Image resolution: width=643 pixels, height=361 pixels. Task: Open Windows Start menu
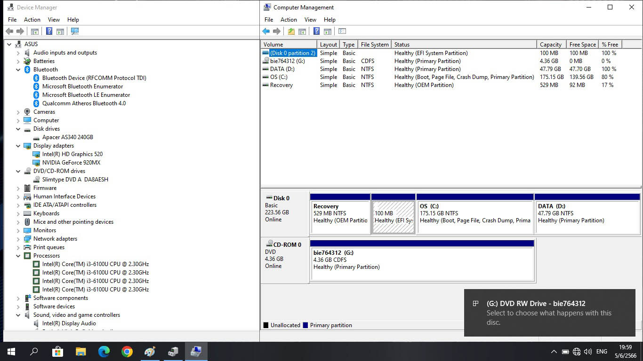(11, 351)
